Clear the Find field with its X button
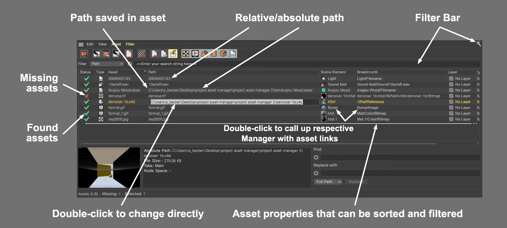This screenshot has width=507, height=228. (x=316, y=157)
